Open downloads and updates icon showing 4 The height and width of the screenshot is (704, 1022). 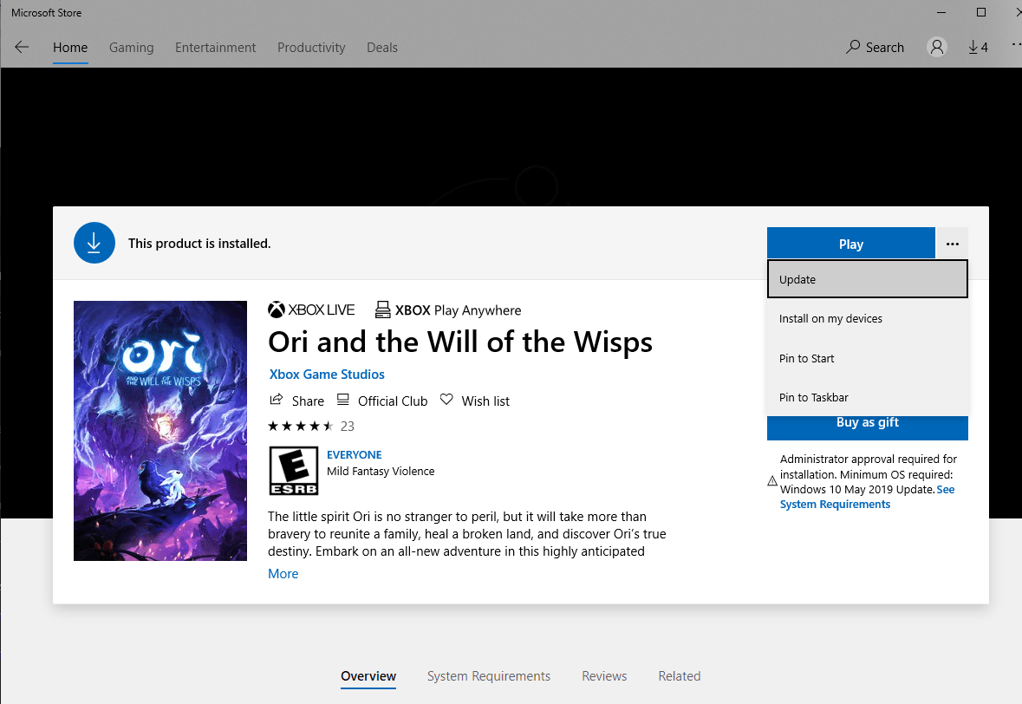pos(978,47)
